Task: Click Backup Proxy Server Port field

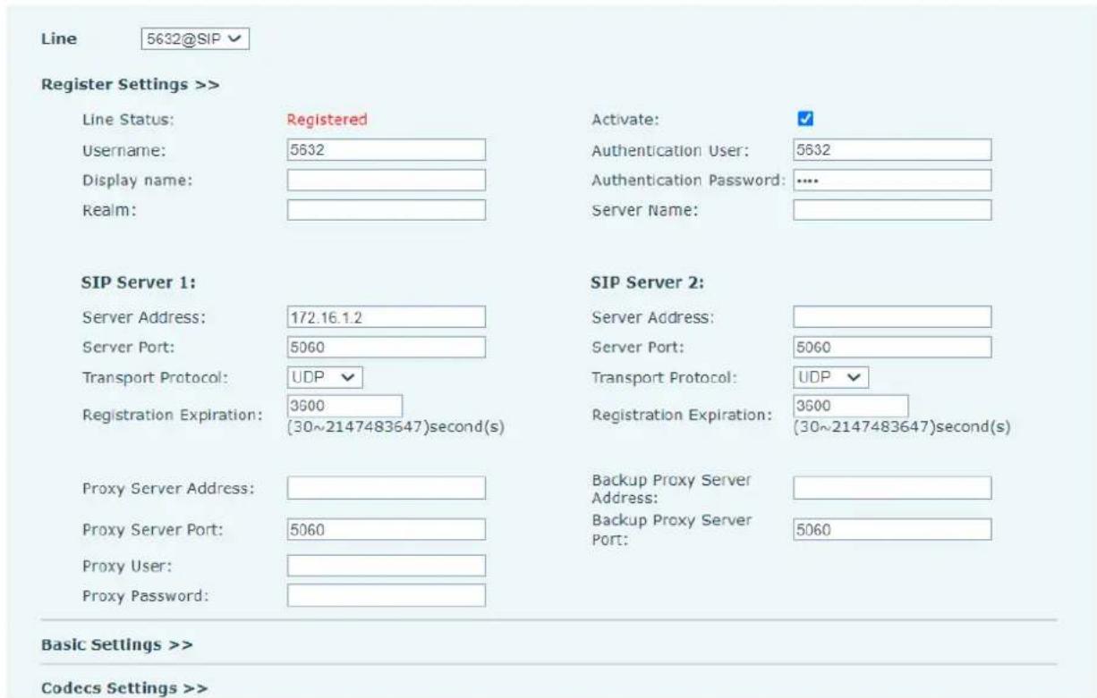Action: pos(892,529)
